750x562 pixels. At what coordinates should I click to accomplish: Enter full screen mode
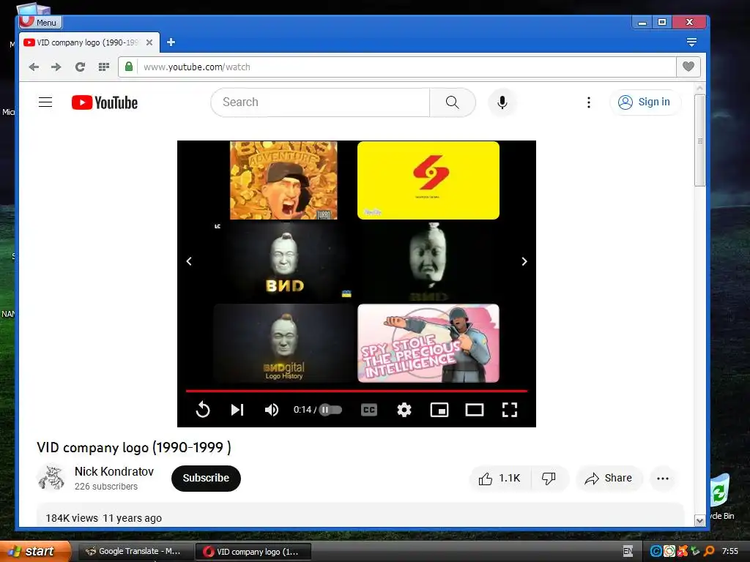tap(510, 410)
